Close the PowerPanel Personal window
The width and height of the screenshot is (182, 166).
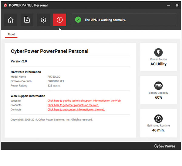coord(177,5)
